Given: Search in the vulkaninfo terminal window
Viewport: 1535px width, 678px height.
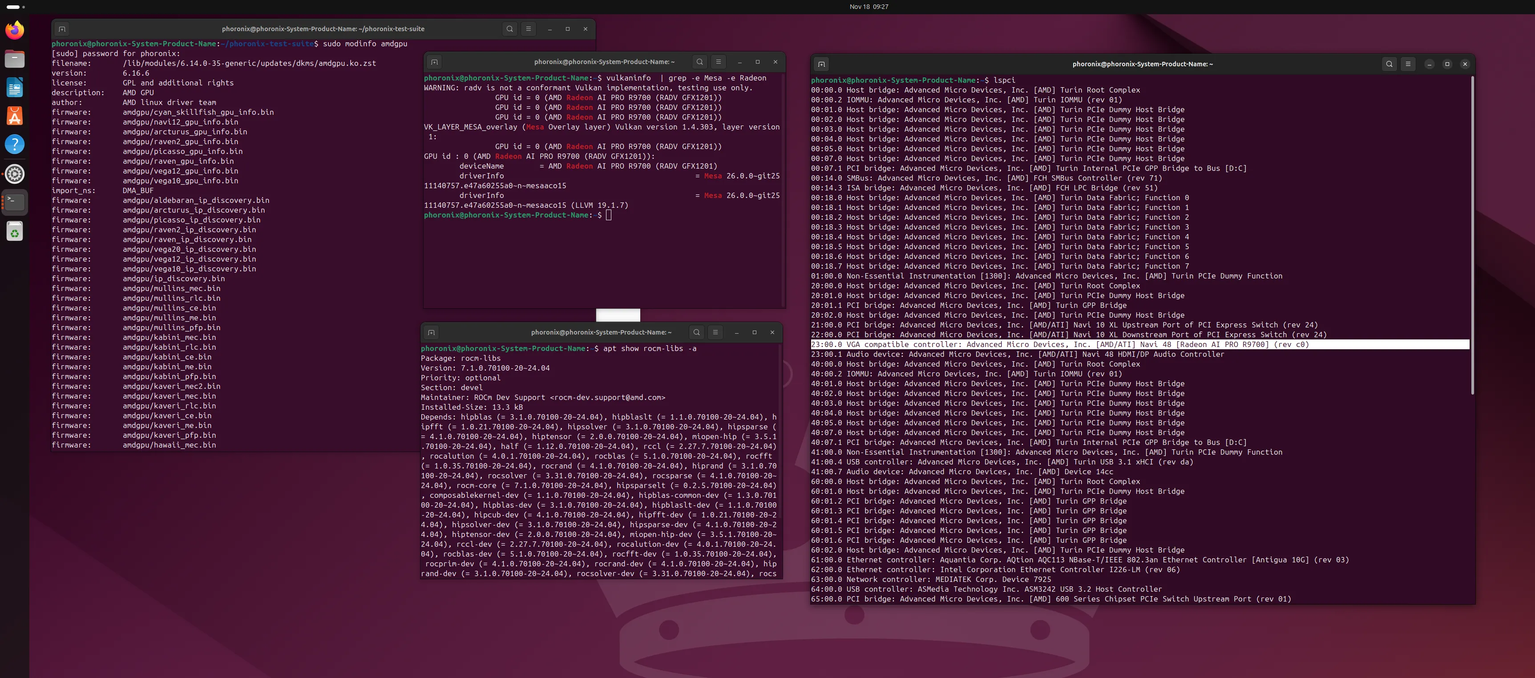Looking at the screenshot, I should tap(699, 61).
